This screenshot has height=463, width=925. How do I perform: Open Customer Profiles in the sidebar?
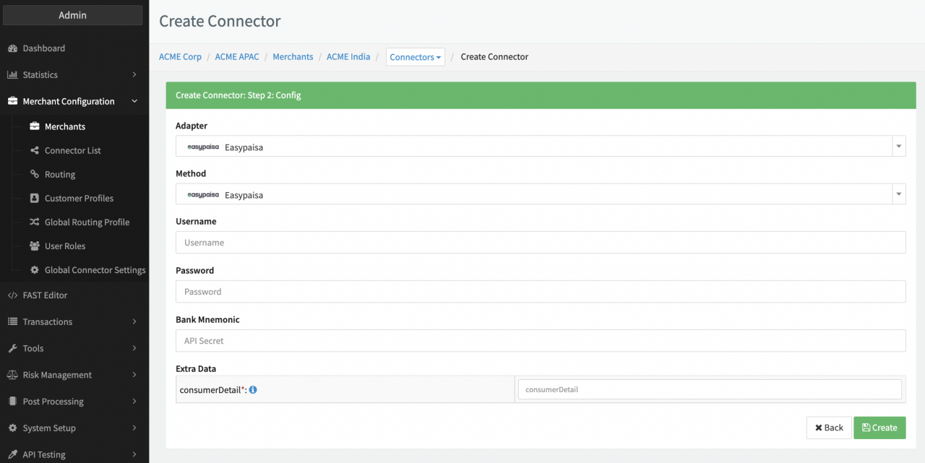coord(79,199)
